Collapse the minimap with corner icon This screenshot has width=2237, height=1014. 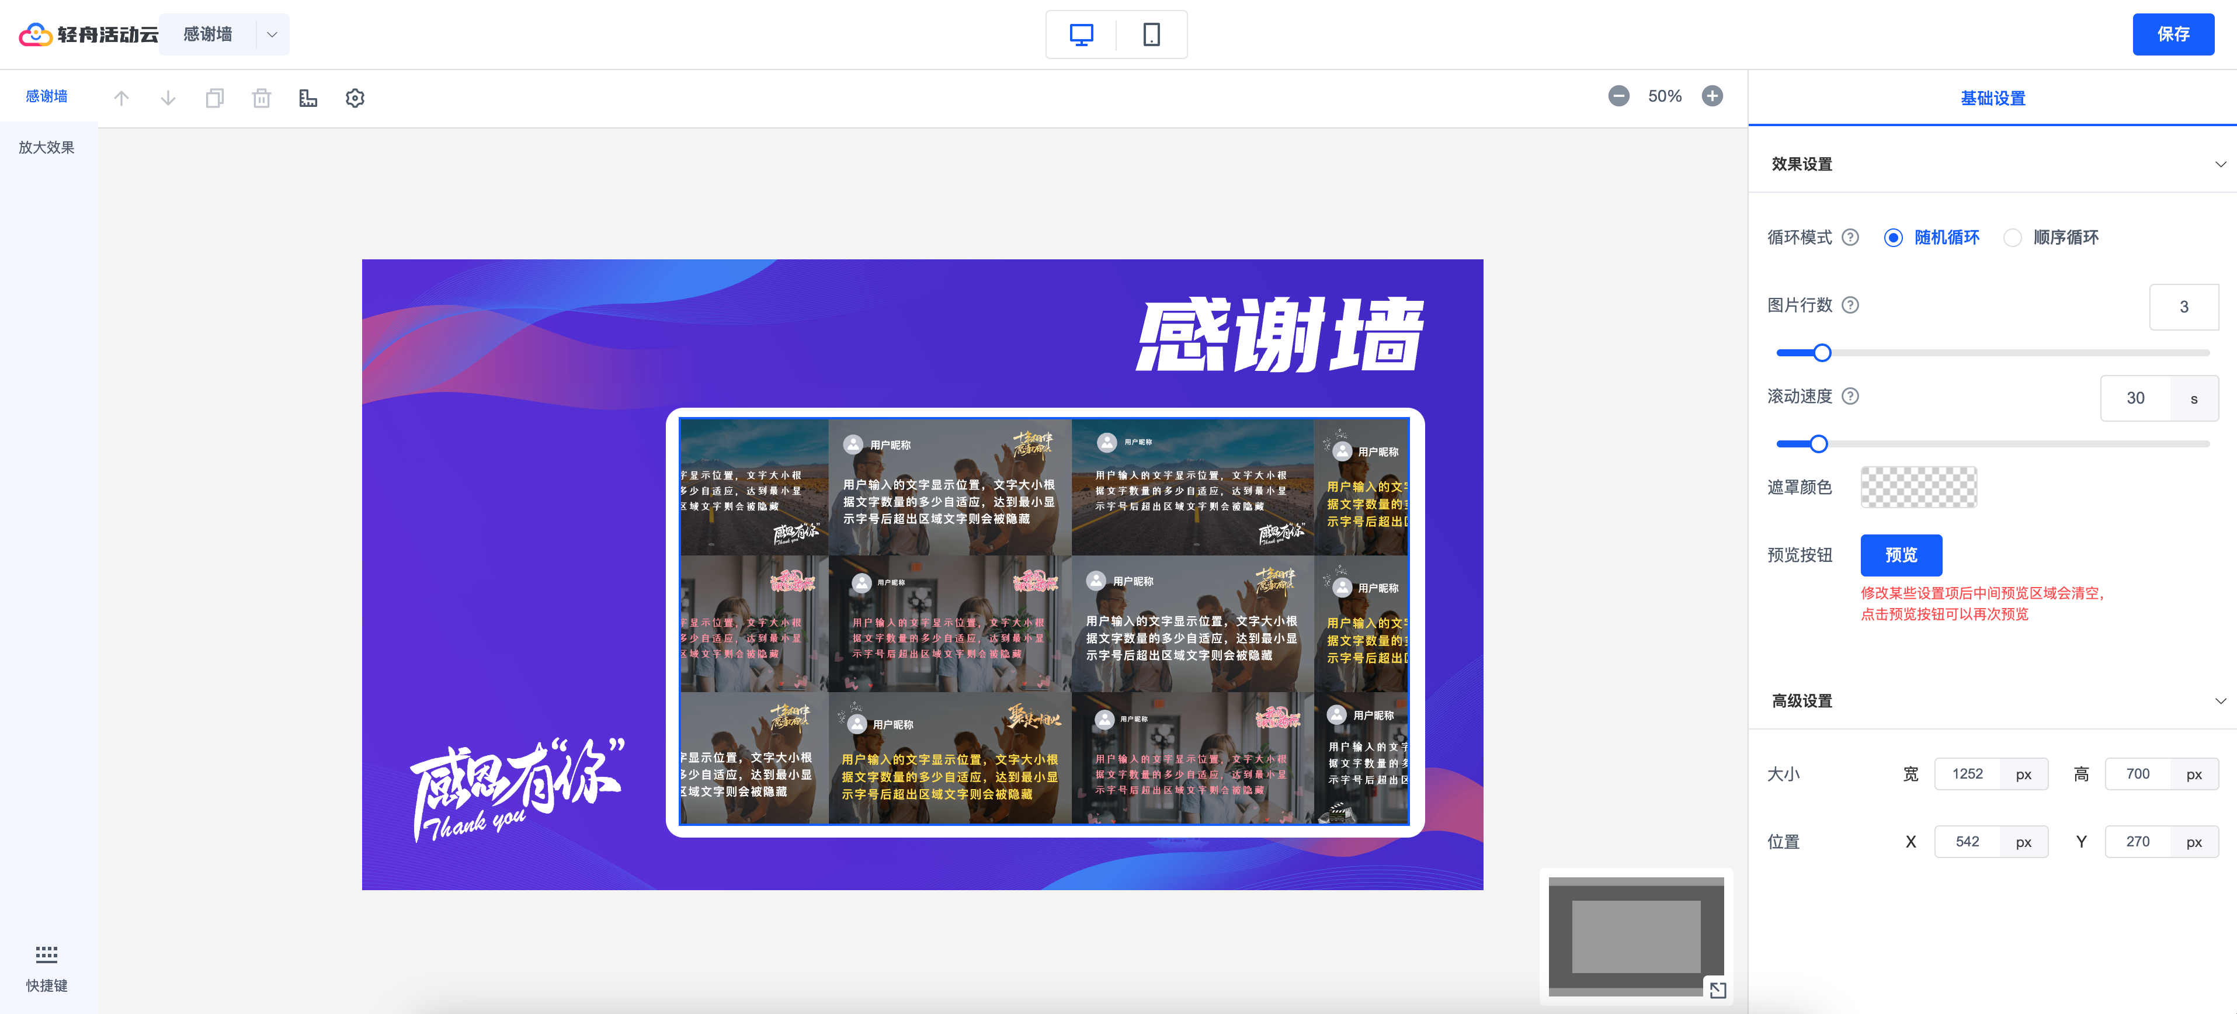pyautogui.click(x=1717, y=989)
